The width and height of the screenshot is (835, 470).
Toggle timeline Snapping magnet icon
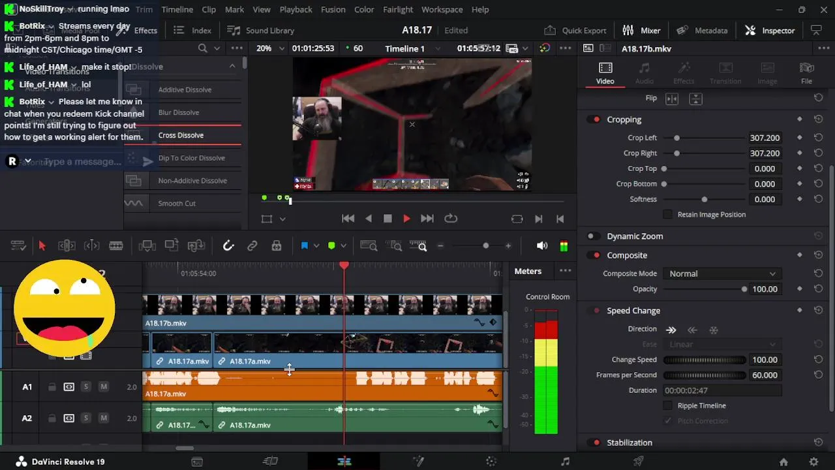coord(228,246)
